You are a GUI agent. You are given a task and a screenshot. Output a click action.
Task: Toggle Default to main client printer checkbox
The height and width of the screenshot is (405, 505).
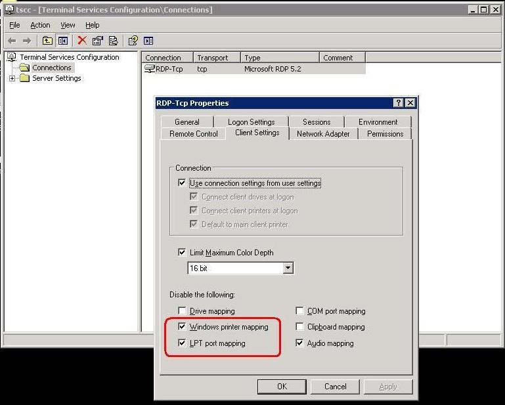(x=194, y=224)
